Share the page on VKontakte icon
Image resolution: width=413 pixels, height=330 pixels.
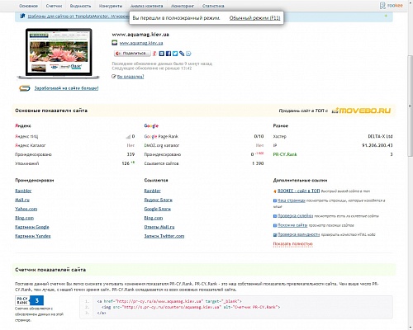click(x=162, y=54)
